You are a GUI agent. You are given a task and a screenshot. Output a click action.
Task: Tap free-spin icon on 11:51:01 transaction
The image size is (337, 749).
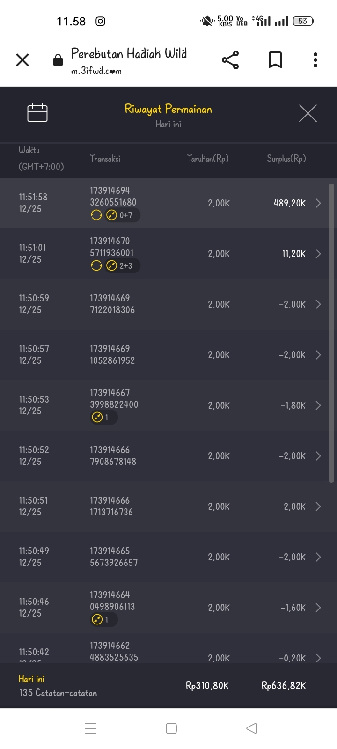click(96, 265)
